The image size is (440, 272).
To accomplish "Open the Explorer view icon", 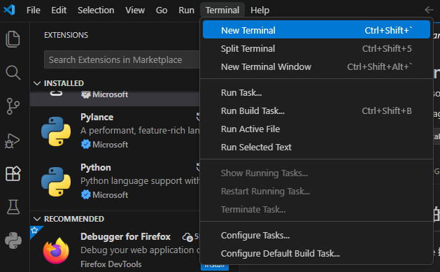I will click(x=13, y=39).
